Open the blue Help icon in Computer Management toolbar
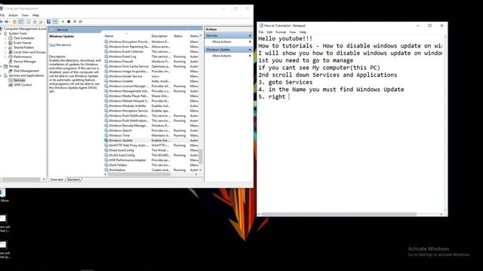 [48, 22]
